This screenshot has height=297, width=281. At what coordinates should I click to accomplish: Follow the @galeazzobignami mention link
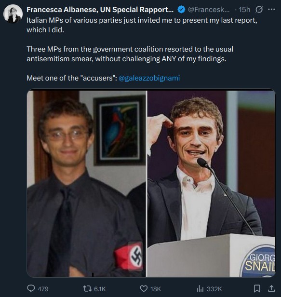click(149, 78)
